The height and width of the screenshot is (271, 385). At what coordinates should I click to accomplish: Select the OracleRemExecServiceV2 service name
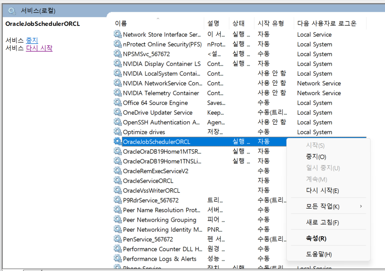click(156, 171)
